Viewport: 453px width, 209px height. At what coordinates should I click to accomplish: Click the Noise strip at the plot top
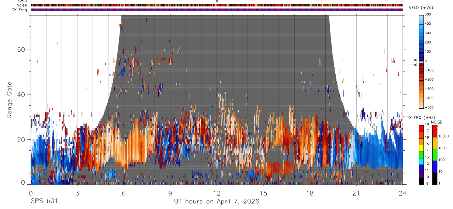217,5
